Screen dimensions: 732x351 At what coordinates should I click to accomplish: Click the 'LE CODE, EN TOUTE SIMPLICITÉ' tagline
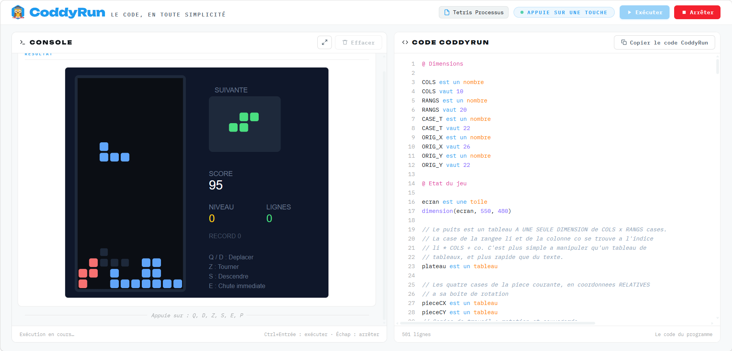(x=168, y=15)
